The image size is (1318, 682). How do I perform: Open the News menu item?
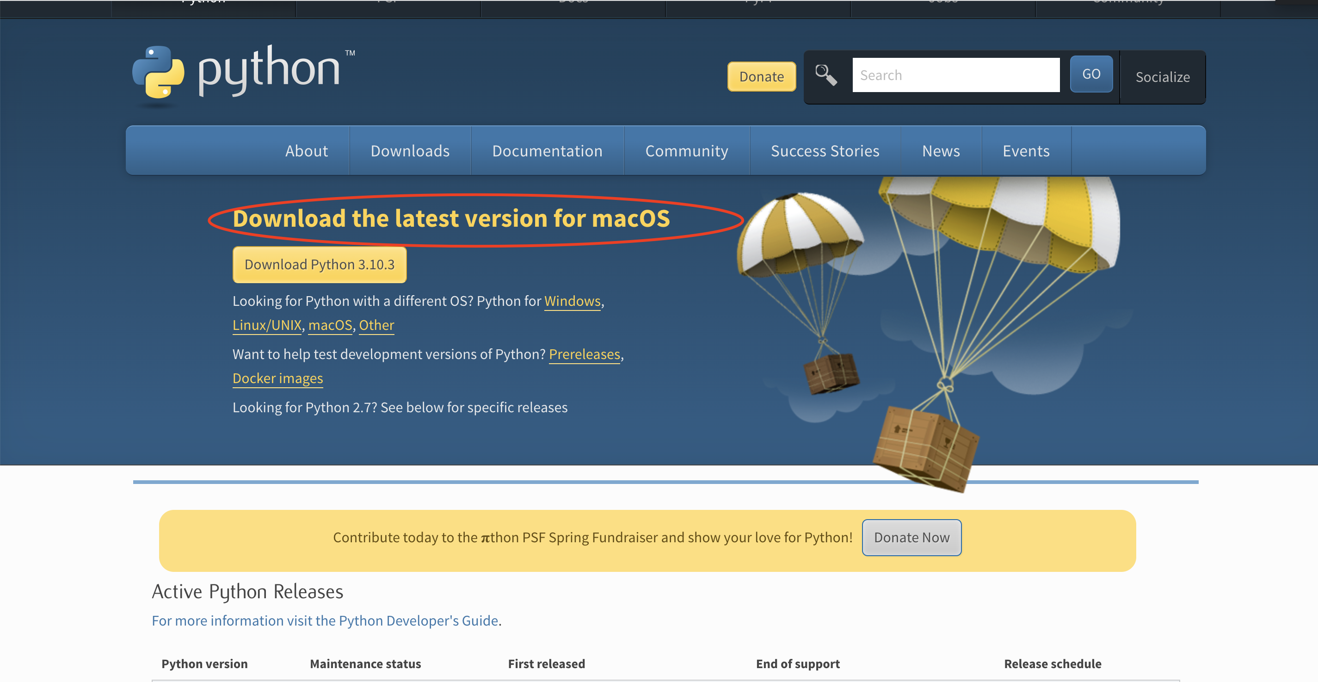941,151
